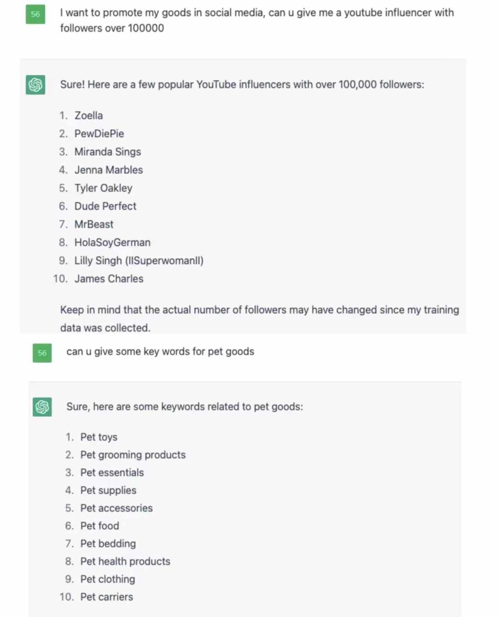This screenshot has height=617, width=499.
Task: Click the Lilly Singh (IISuperwomanII) entry
Action: 139,261
